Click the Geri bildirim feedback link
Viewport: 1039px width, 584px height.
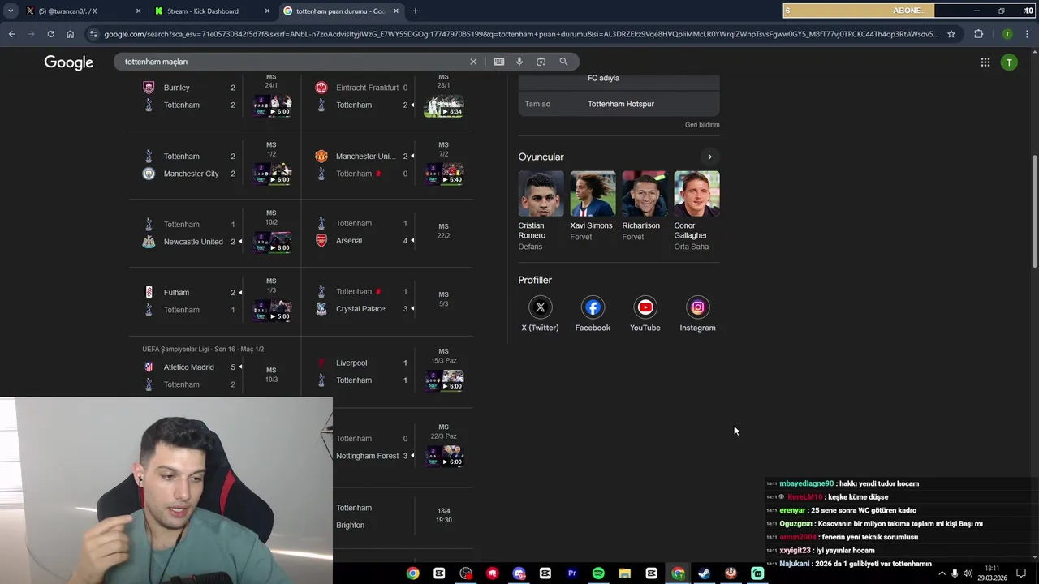click(x=702, y=125)
